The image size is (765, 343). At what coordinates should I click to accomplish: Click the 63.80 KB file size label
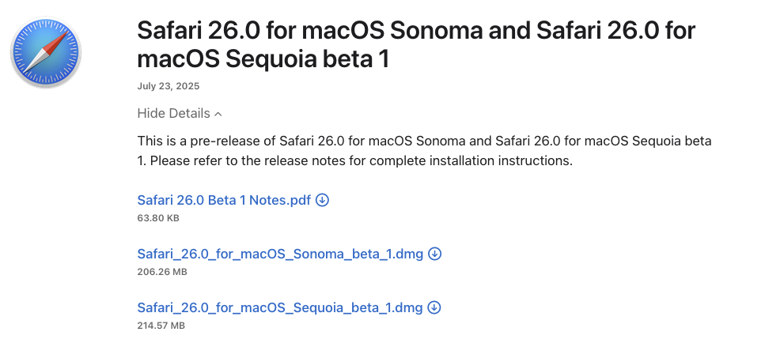tap(158, 217)
